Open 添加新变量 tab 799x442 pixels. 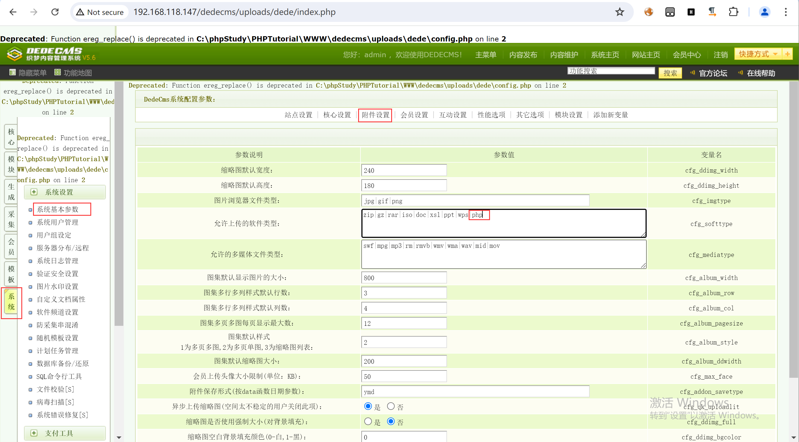(610, 115)
